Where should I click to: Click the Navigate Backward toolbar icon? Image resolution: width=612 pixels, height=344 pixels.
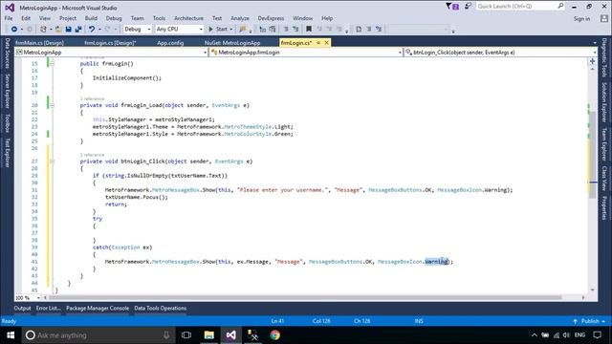click(x=13, y=30)
